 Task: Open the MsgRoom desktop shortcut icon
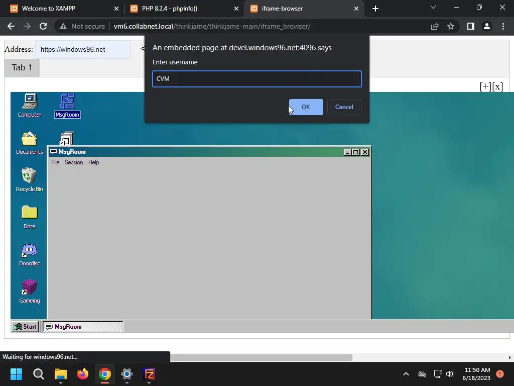click(67, 106)
